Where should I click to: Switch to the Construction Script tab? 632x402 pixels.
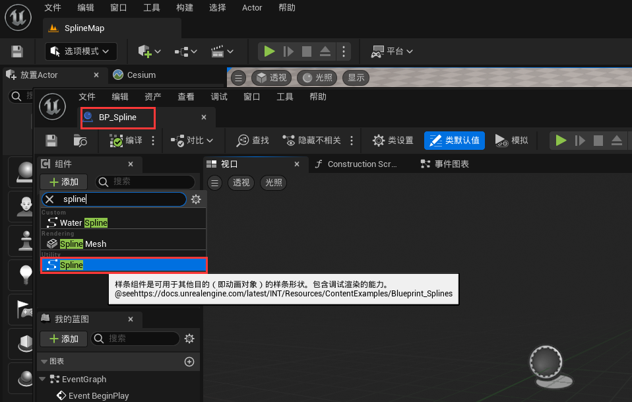(356, 164)
